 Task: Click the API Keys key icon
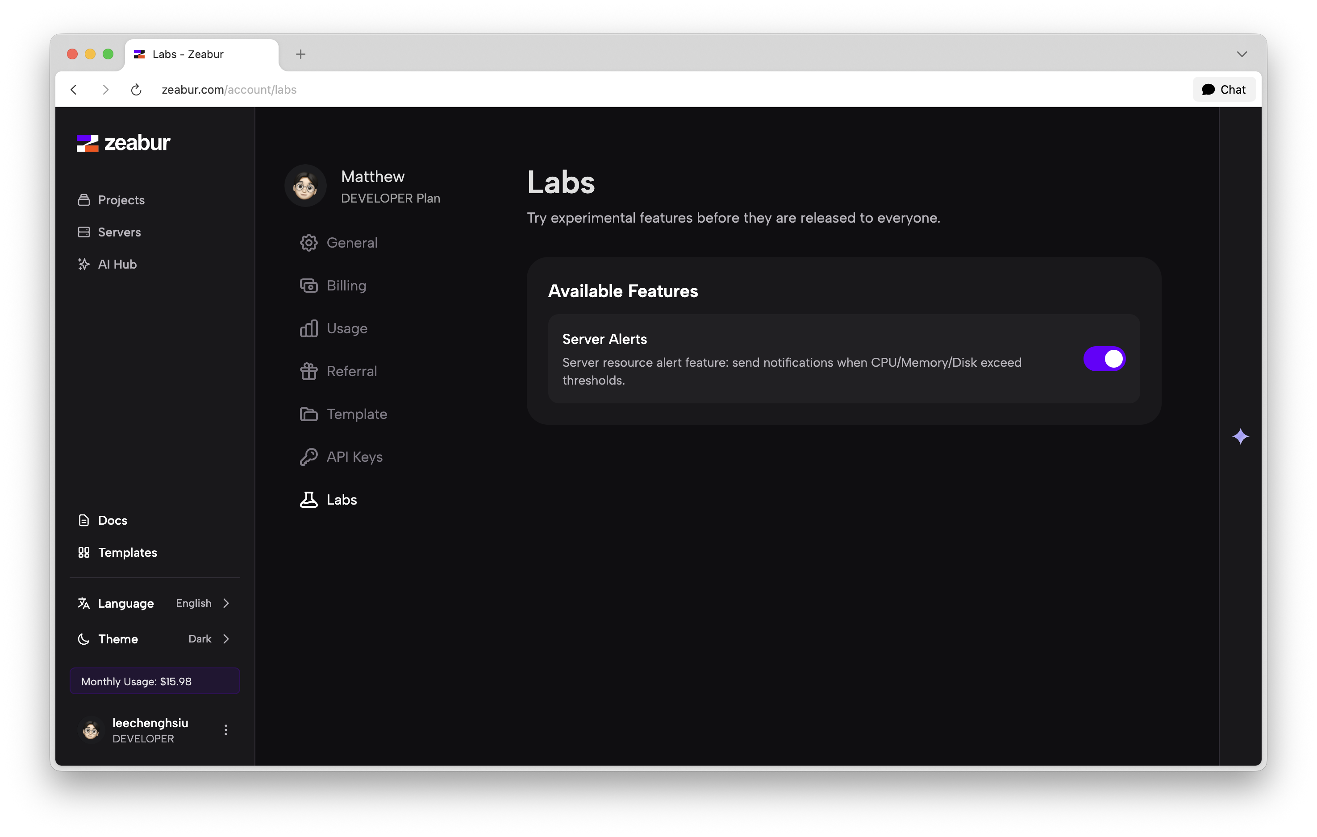click(x=308, y=456)
